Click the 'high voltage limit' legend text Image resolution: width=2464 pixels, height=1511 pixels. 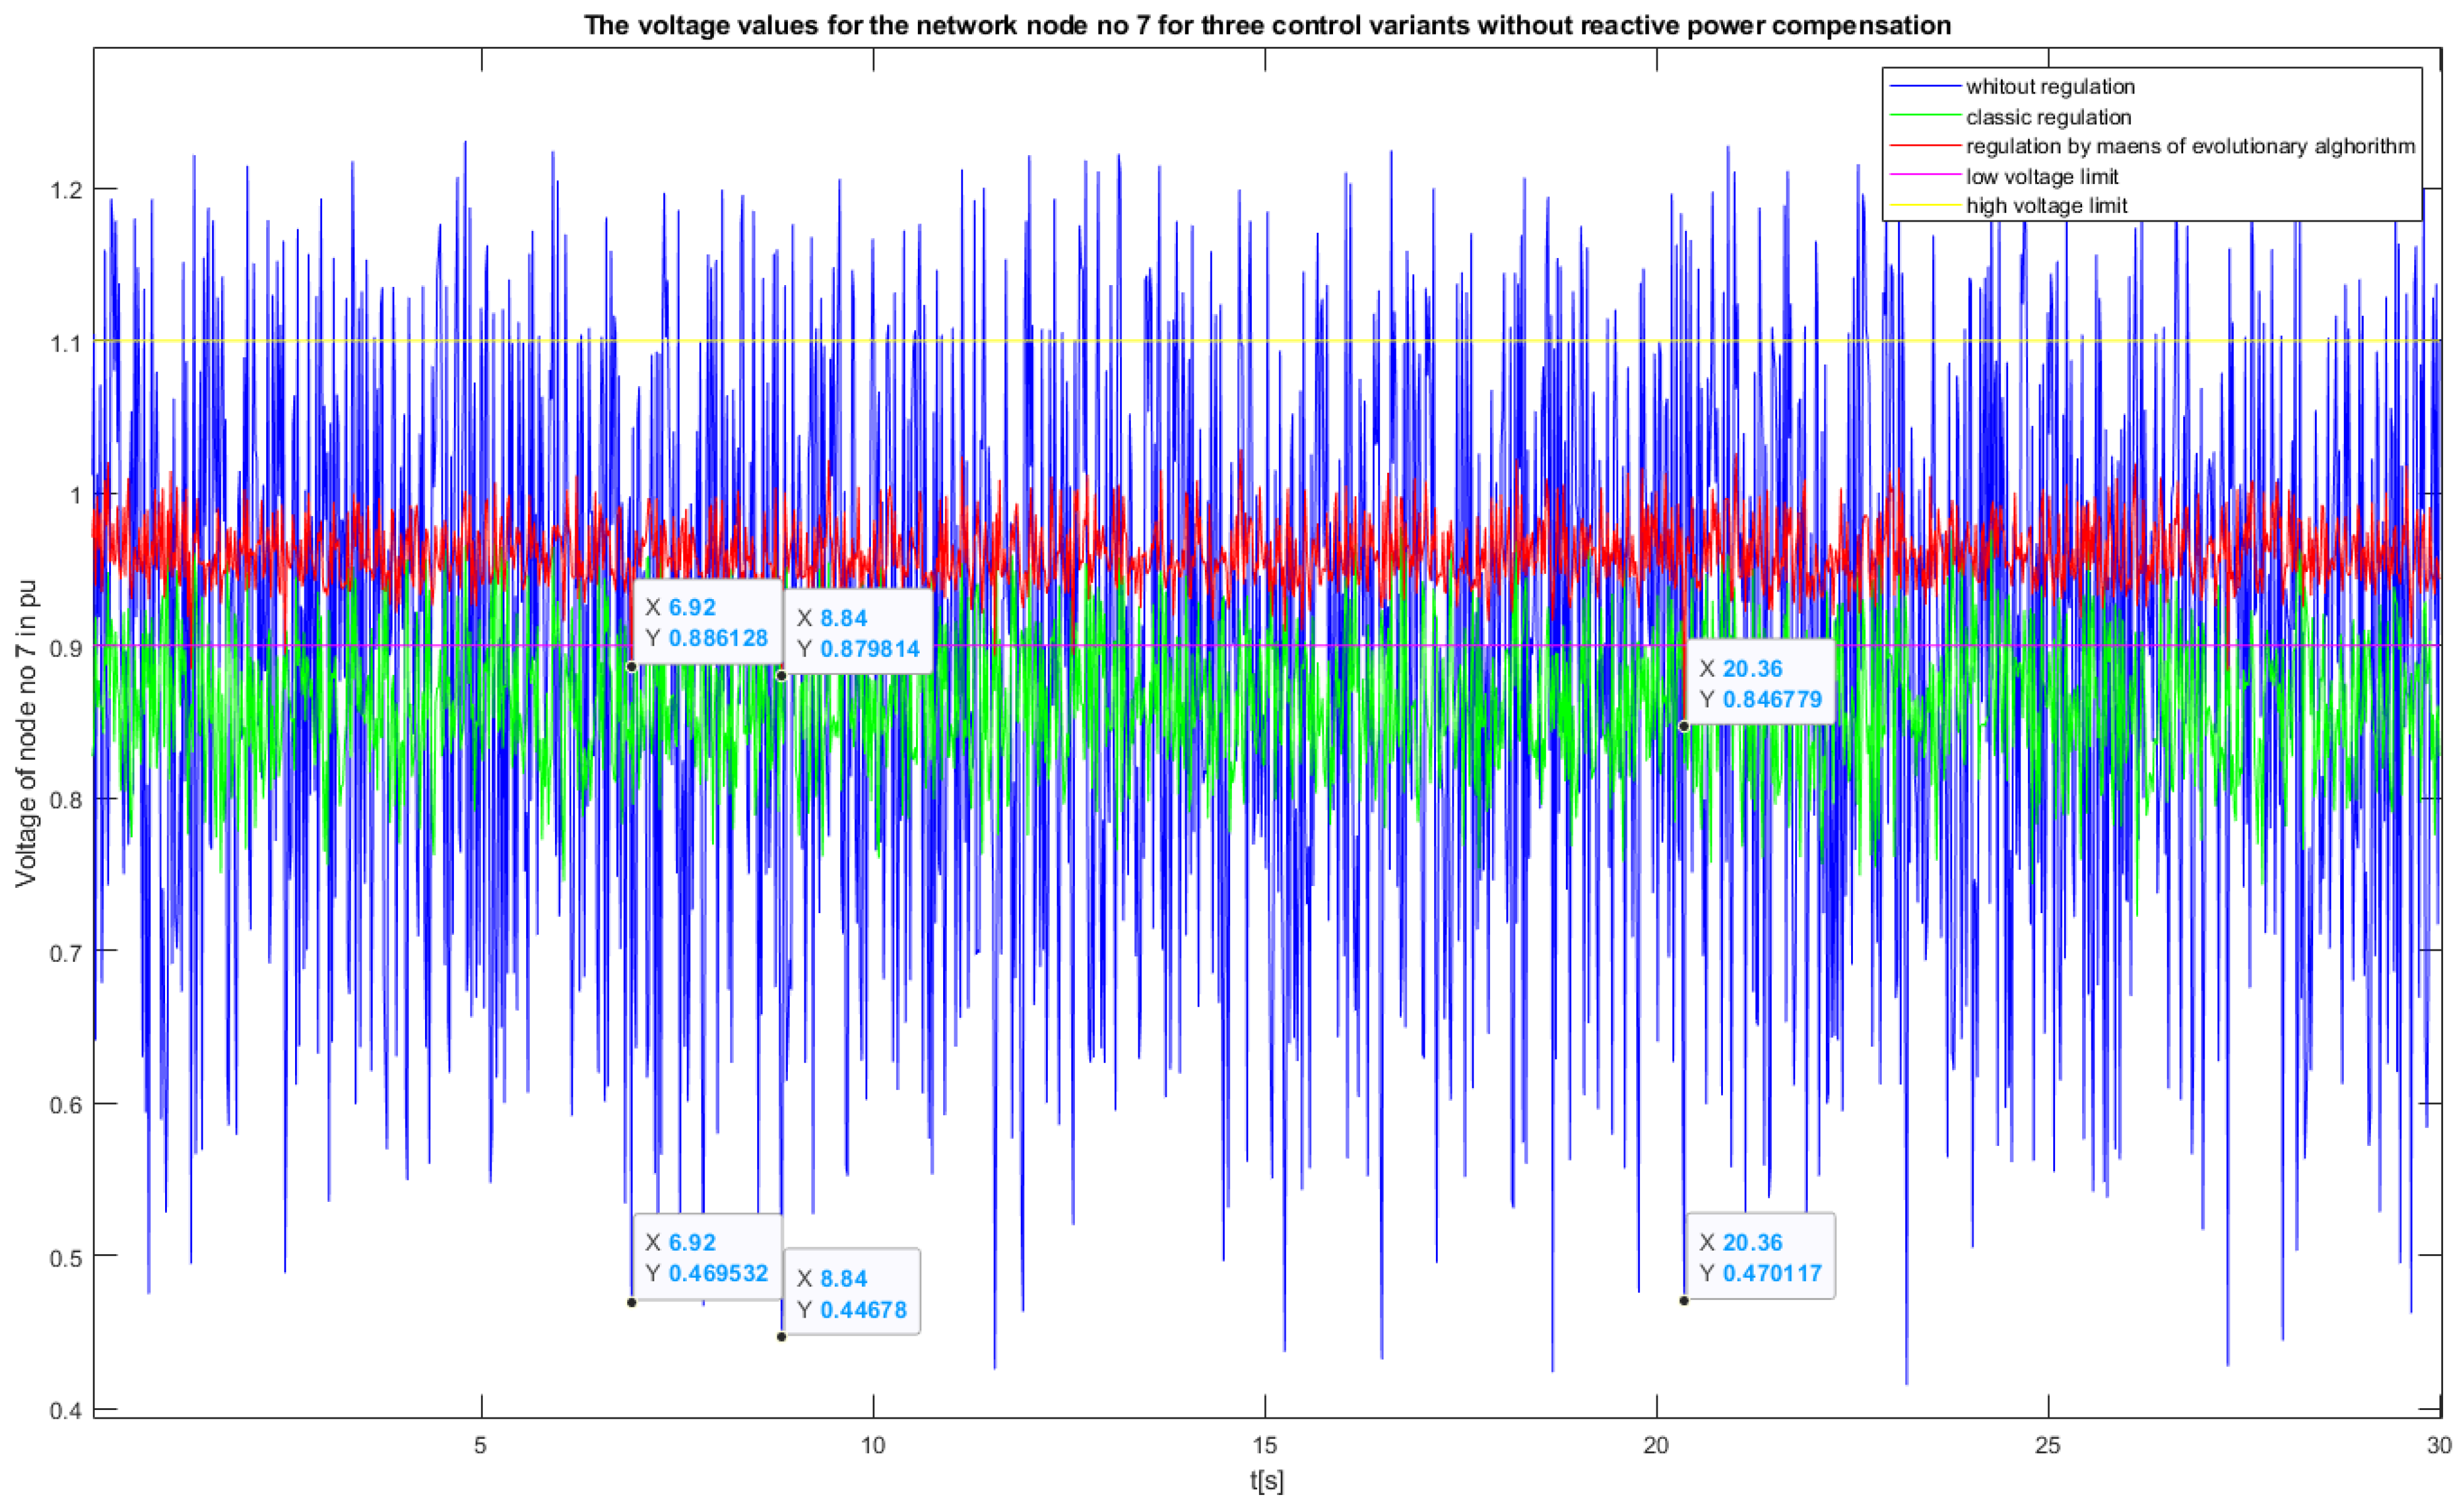2046,206
